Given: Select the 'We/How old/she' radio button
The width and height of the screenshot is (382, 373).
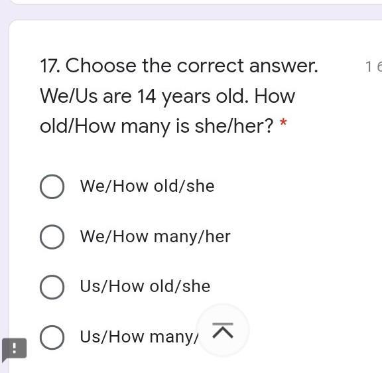Looking at the screenshot, I should [x=52, y=186].
